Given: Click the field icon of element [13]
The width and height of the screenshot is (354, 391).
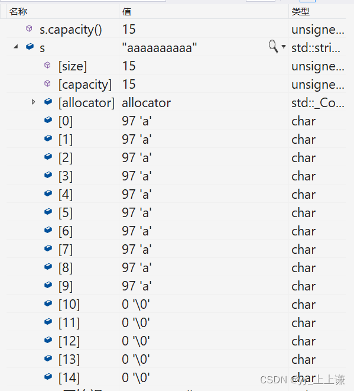Looking at the screenshot, I should coord(48,358).
